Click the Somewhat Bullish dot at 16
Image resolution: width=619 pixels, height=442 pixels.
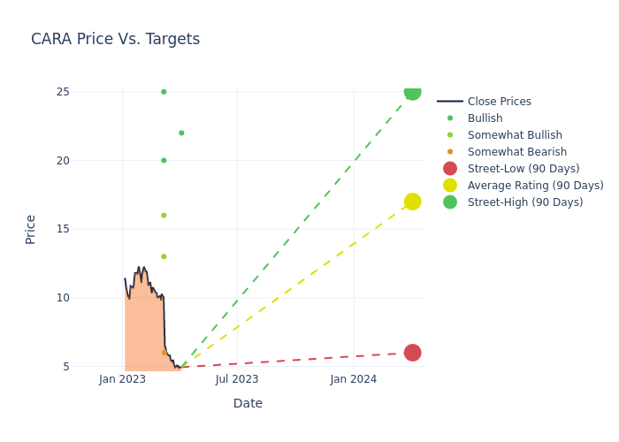click(x=164, y=216)
